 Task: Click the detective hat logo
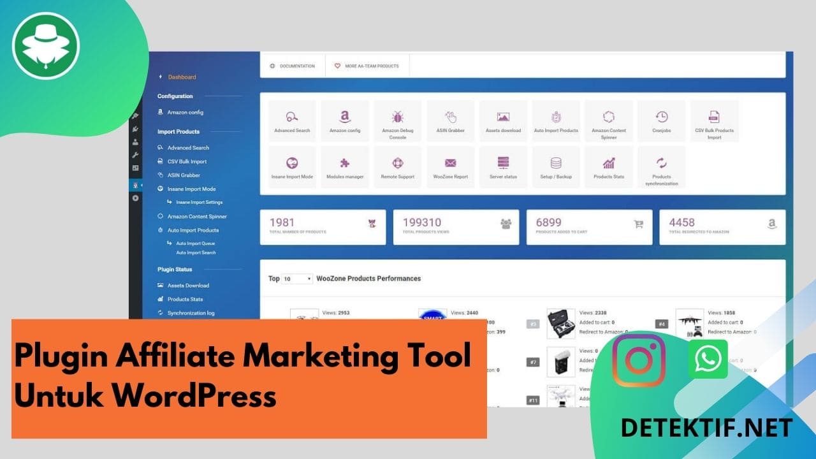click(46, 45)
